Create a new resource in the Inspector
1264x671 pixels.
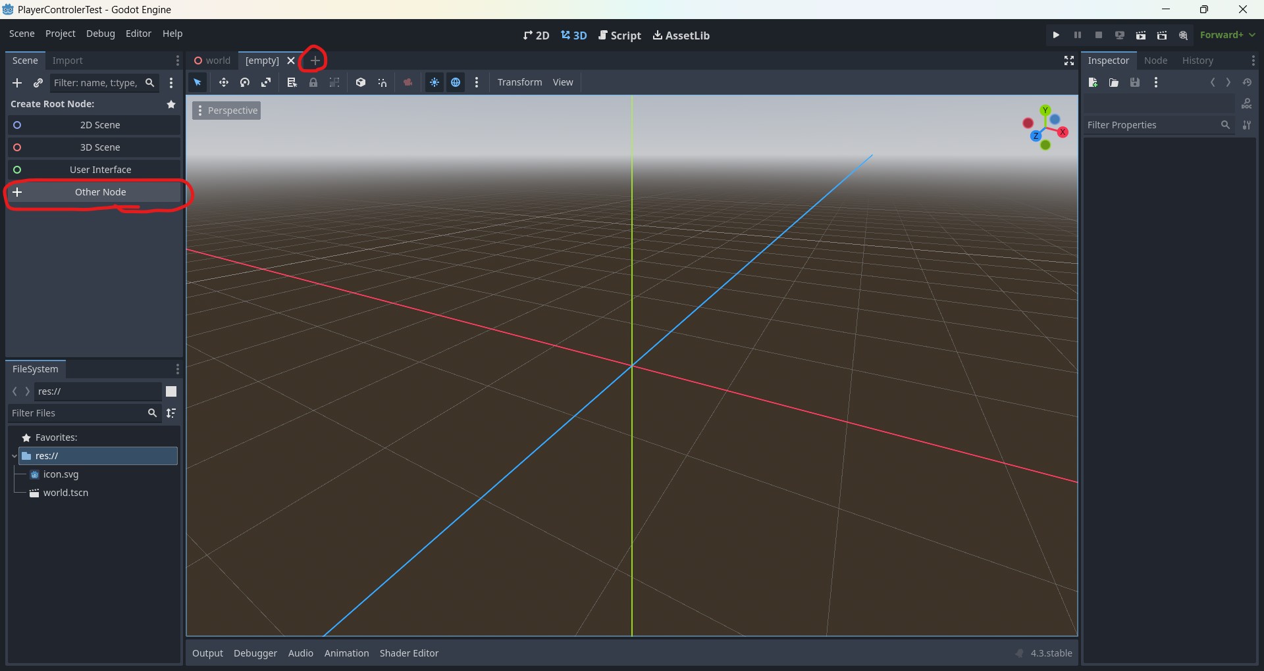click(1093, 82)
